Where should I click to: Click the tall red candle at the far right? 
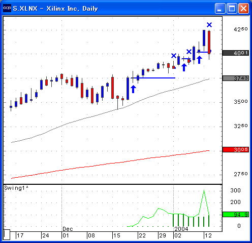pyautogui.click(x=209, y=42)
